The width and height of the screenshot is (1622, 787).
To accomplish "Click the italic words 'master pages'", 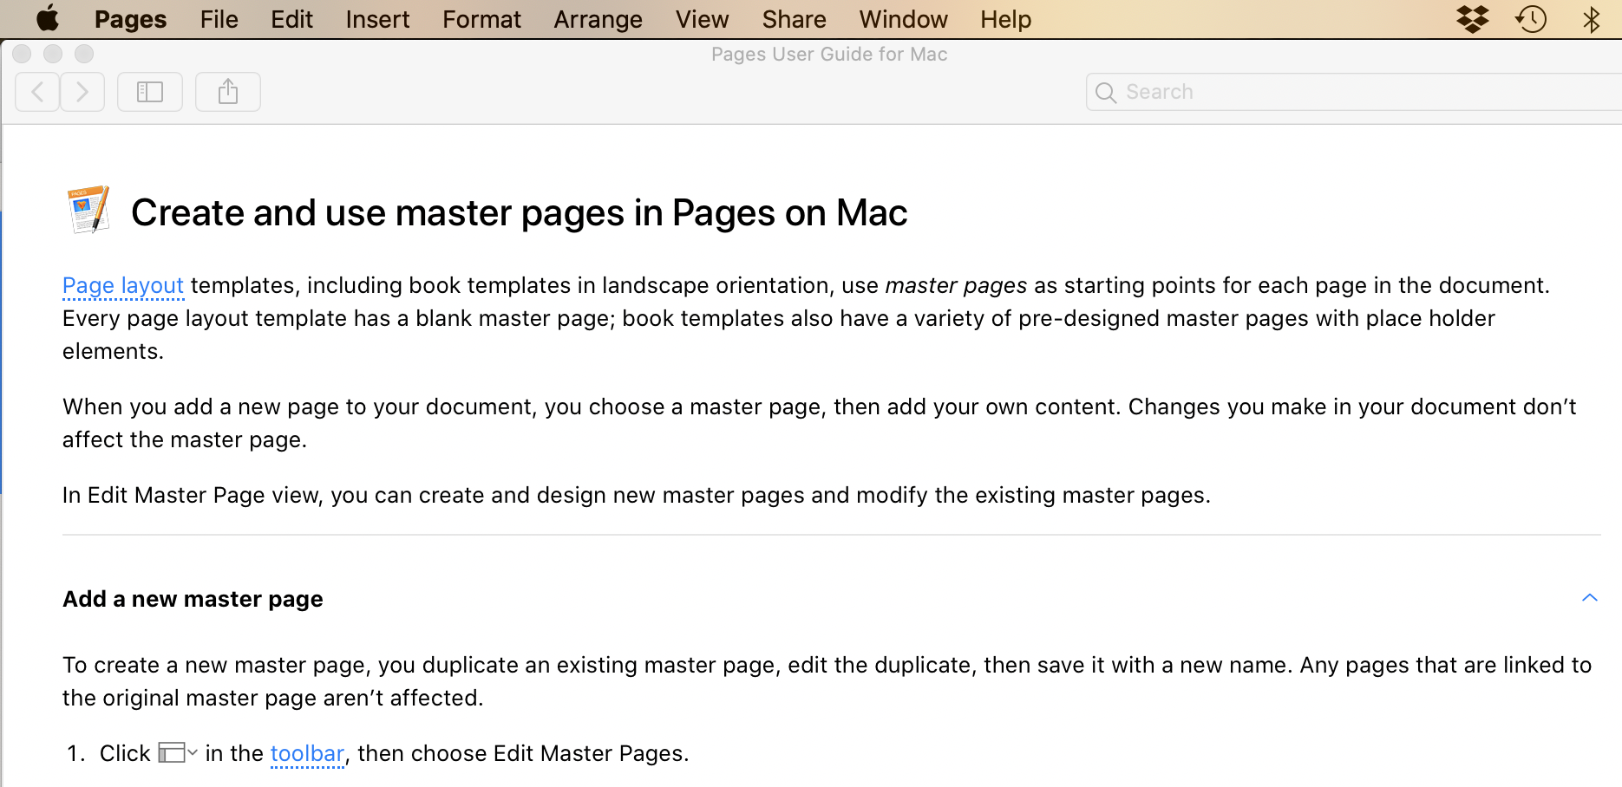I will coord(956,286).
